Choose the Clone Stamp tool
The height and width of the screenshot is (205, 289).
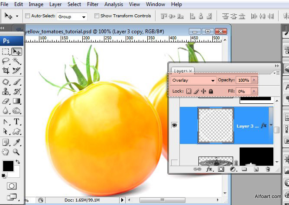click(6, 91)
